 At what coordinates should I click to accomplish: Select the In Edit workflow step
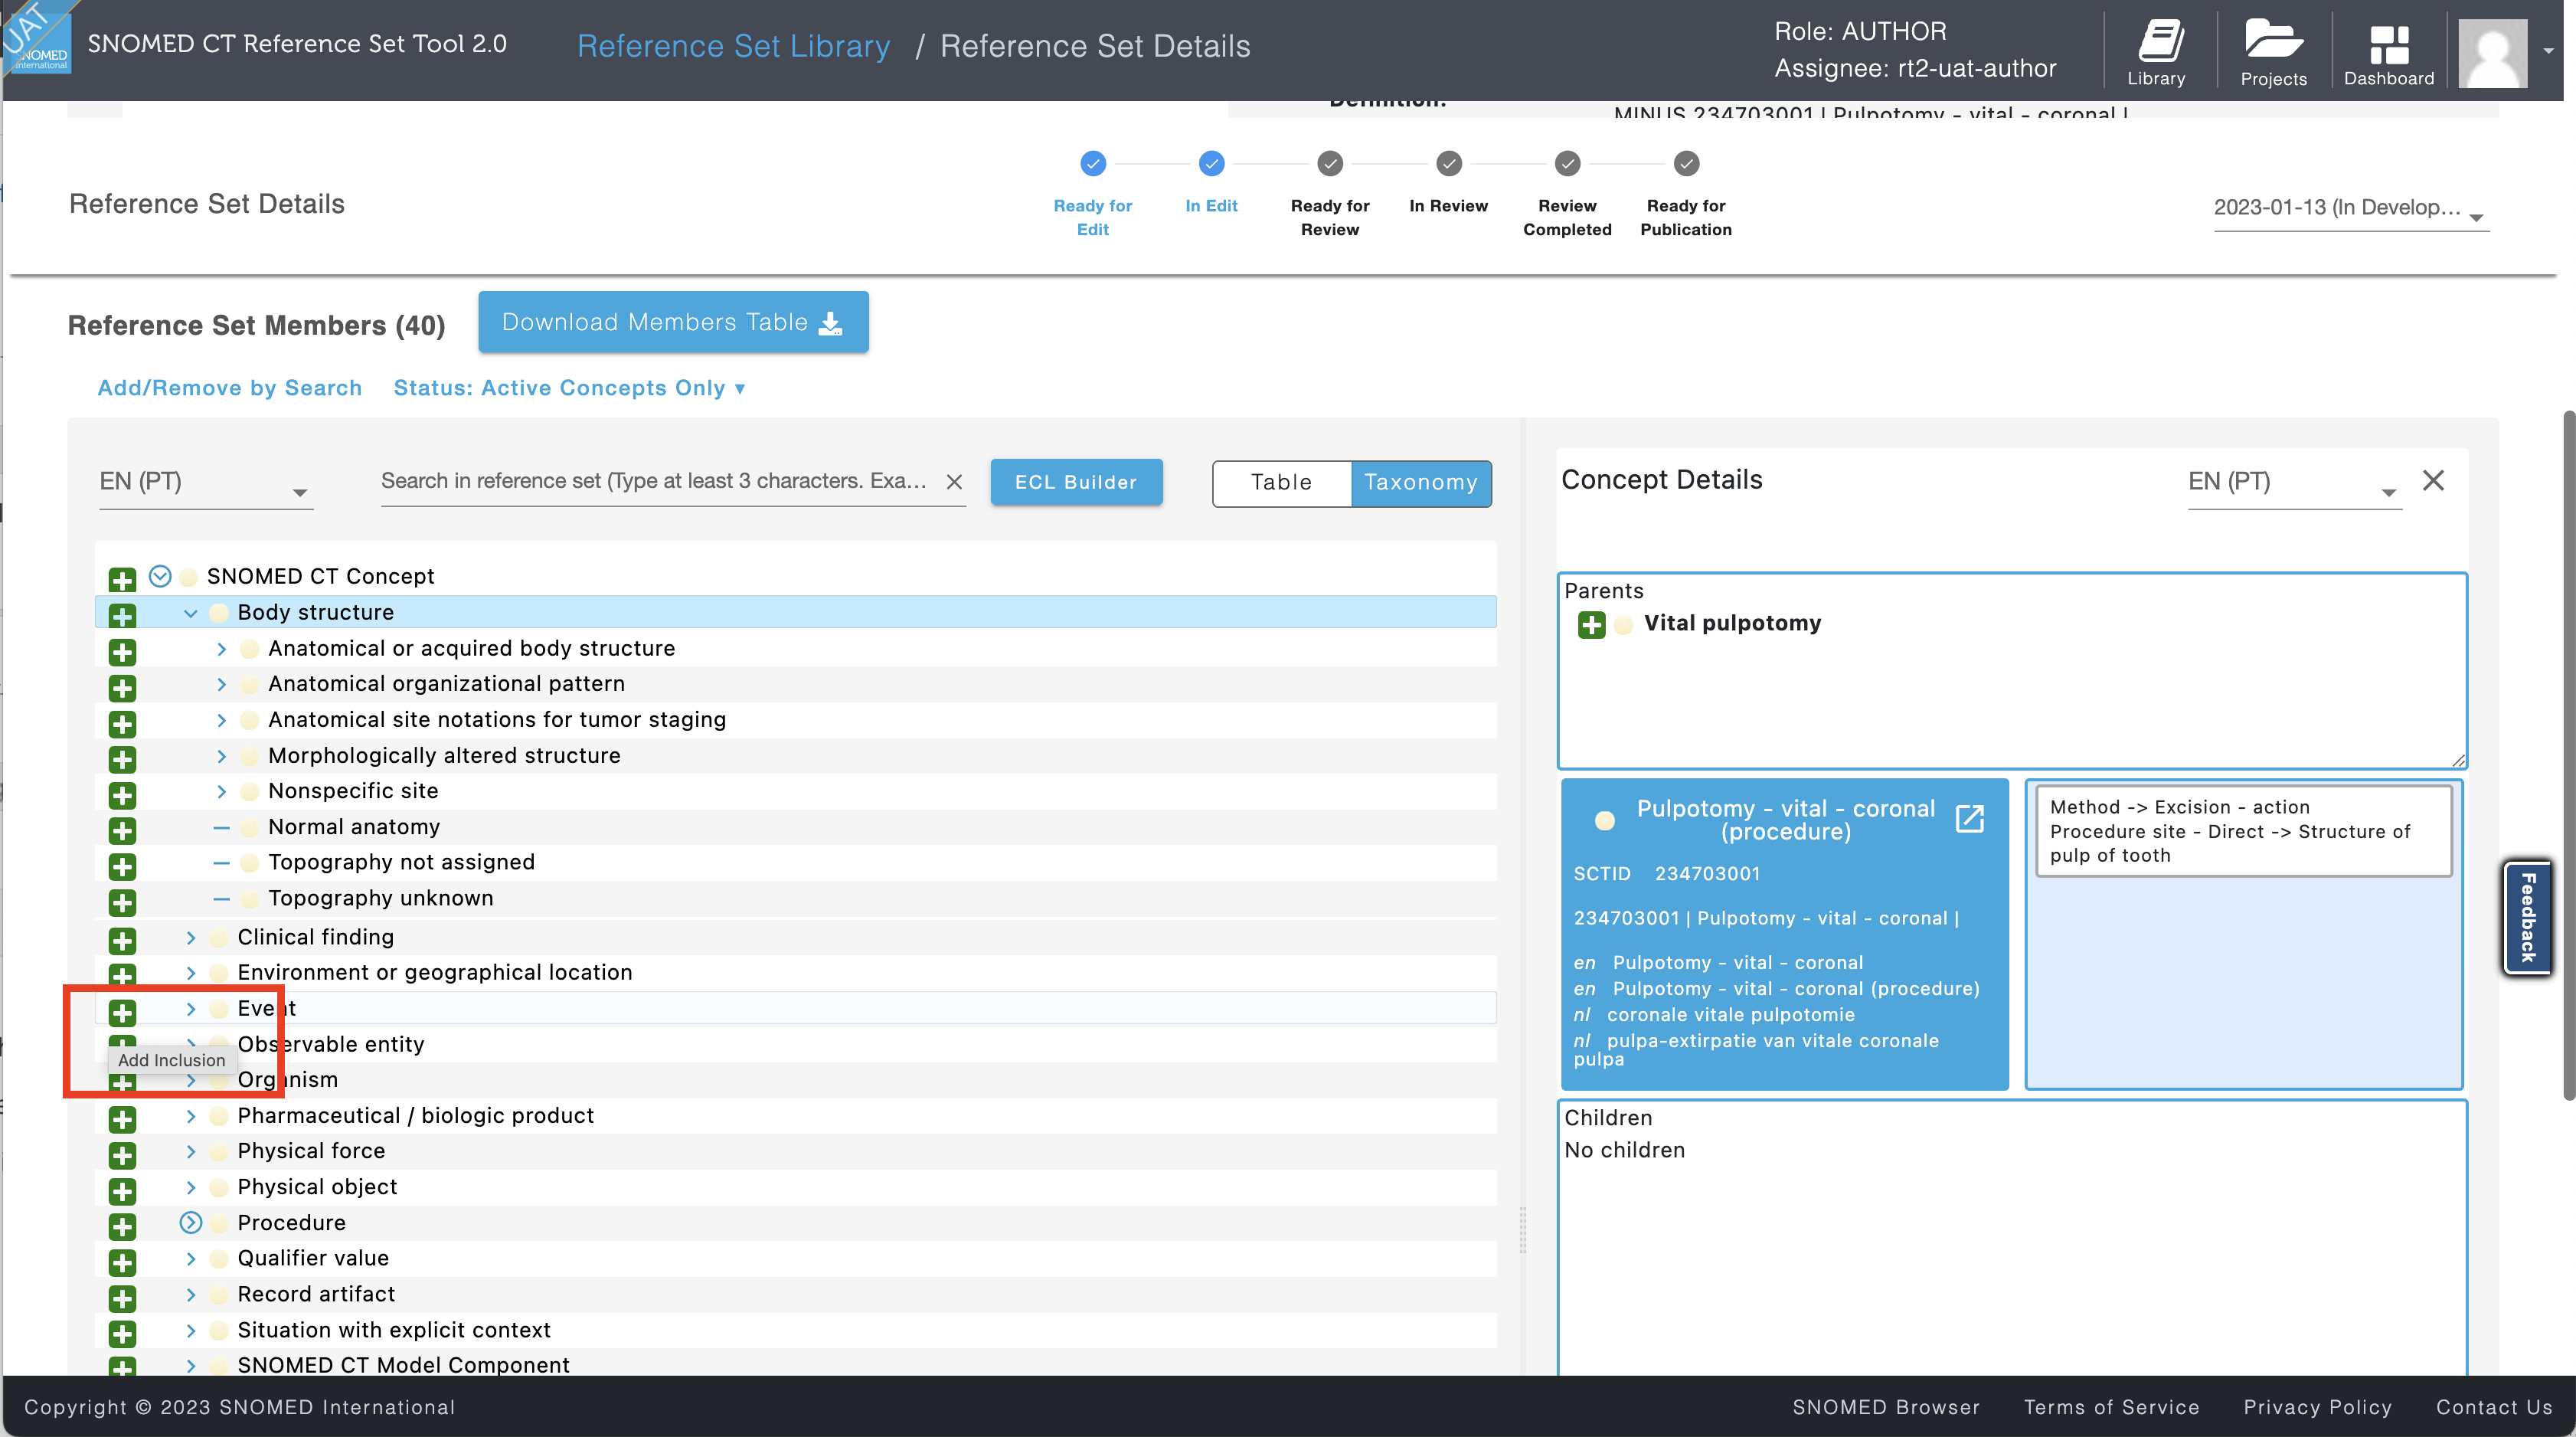click(x=1211, y=183)
